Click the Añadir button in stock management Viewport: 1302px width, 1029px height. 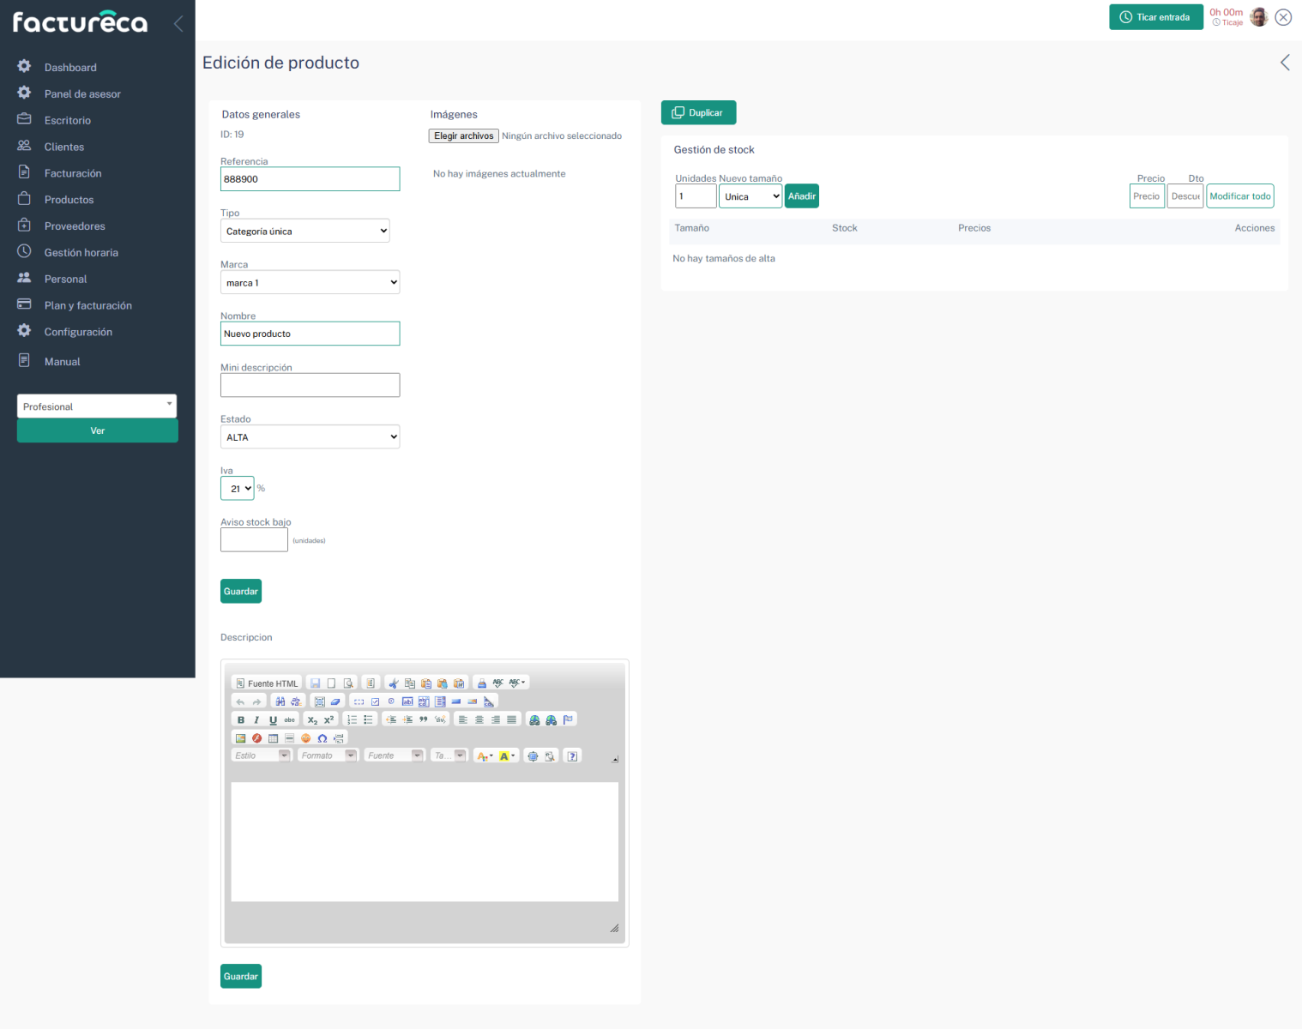point(801,196)
